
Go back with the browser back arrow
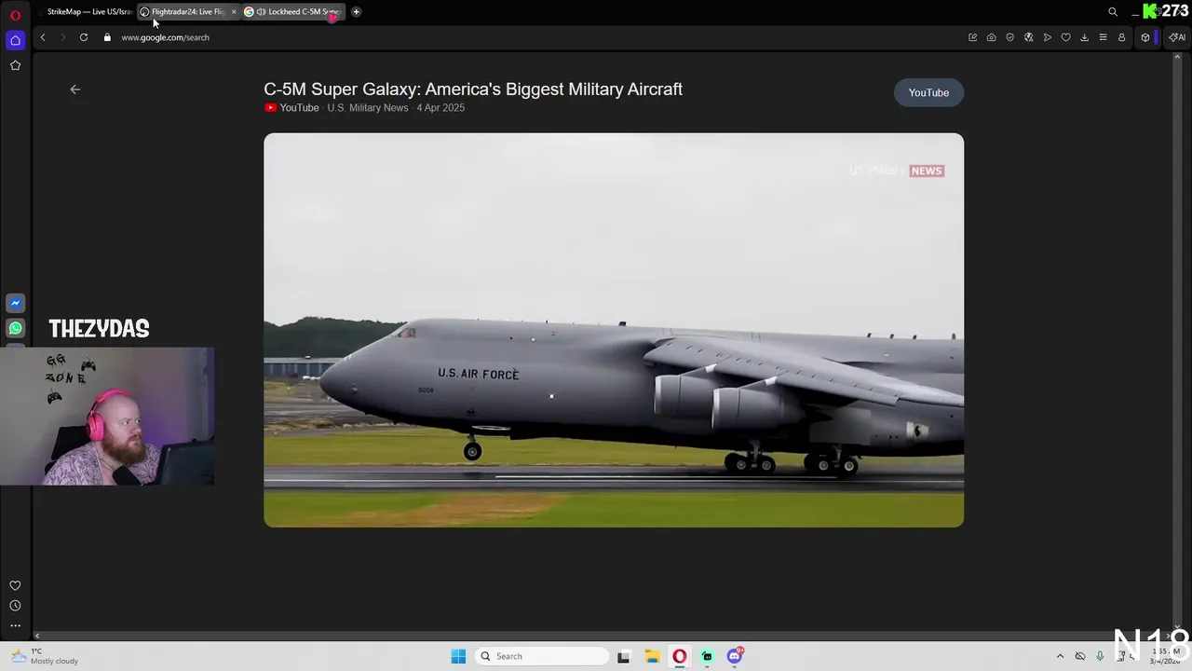pyautogui.click(x=43, y=37)
